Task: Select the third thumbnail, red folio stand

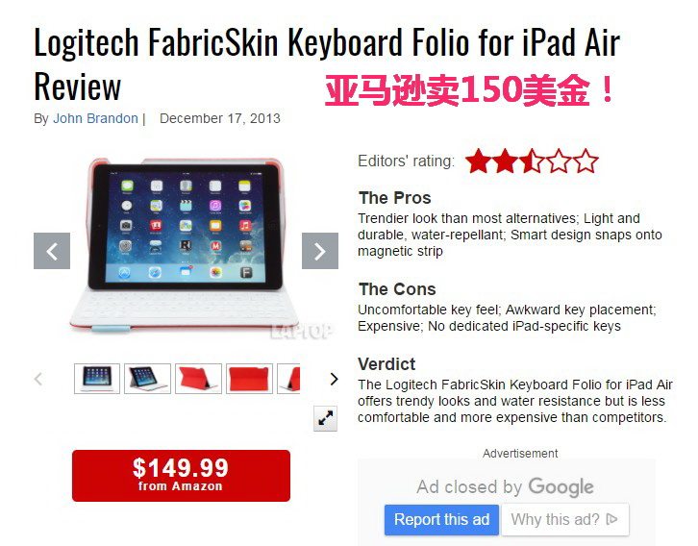Action: click(x=198, y=379)
